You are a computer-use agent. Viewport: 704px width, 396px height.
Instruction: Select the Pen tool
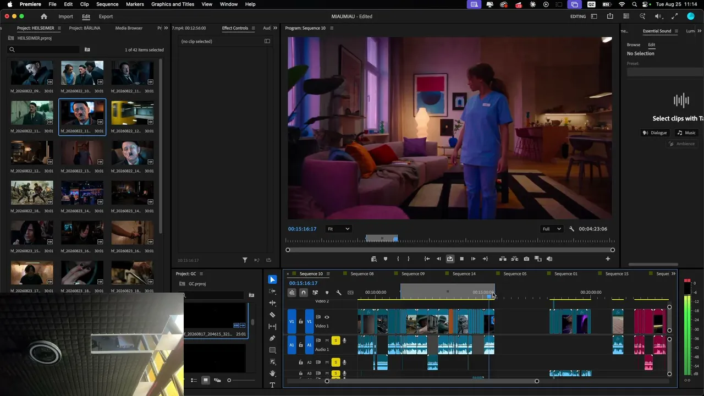[x=272, y=338]
